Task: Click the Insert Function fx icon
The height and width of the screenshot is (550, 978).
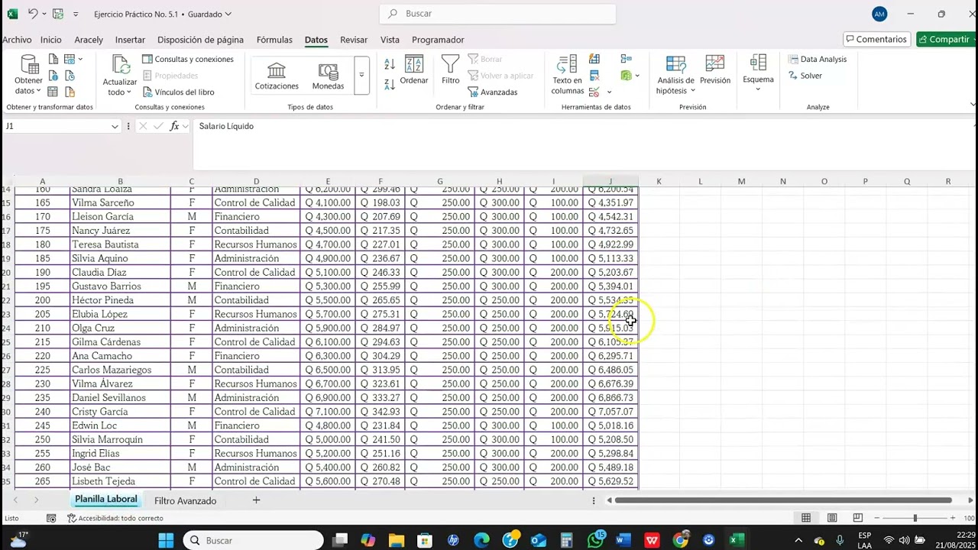Action: click(174, 126)
